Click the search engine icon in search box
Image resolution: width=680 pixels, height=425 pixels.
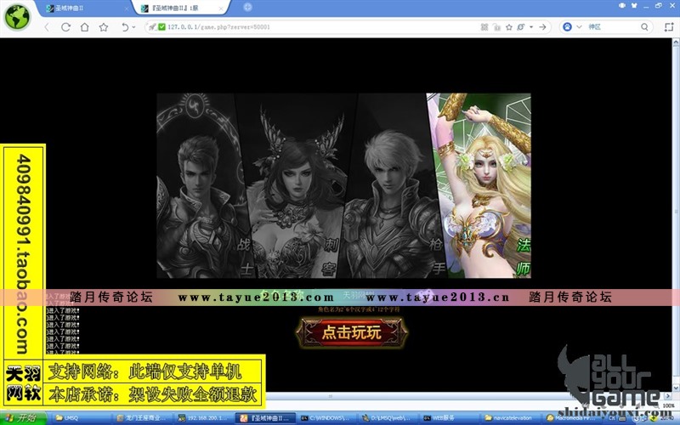click(x=567, y=27)
